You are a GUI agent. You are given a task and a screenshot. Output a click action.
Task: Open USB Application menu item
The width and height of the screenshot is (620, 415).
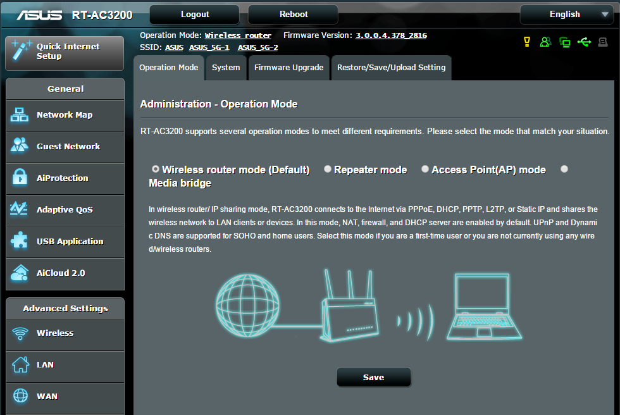[x=65, y=242]
